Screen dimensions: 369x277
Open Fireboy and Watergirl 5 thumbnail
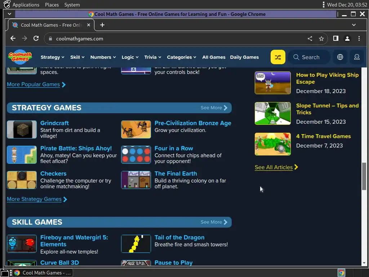pos(22,243)
